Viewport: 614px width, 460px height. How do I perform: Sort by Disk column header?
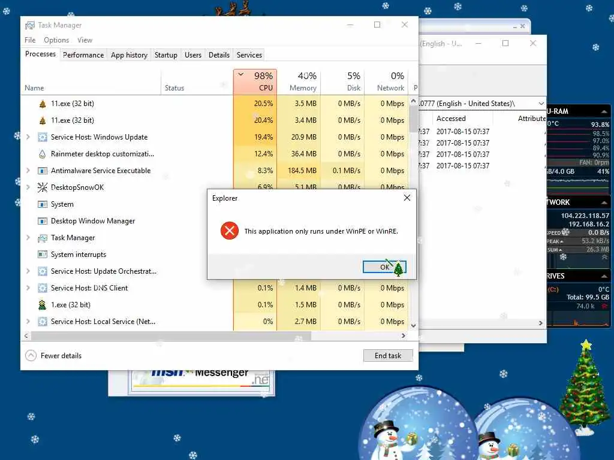[342, 81]
